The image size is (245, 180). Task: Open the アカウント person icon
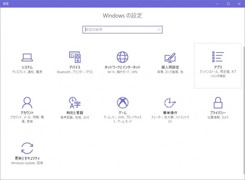[x=27, y=103]
